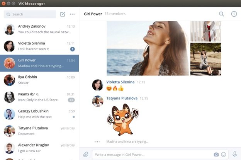
Task: Click Girl Power's flower avatar
Action: (9, 63)
